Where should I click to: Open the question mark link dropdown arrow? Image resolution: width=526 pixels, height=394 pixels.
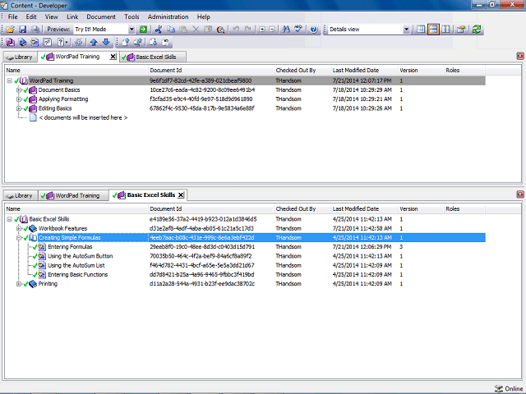[x=67, y=42]
